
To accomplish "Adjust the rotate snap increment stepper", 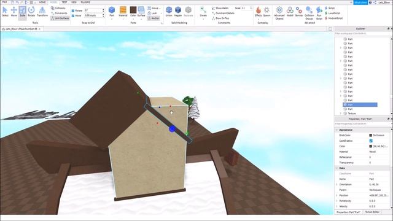I will click(x=103, y=10).
